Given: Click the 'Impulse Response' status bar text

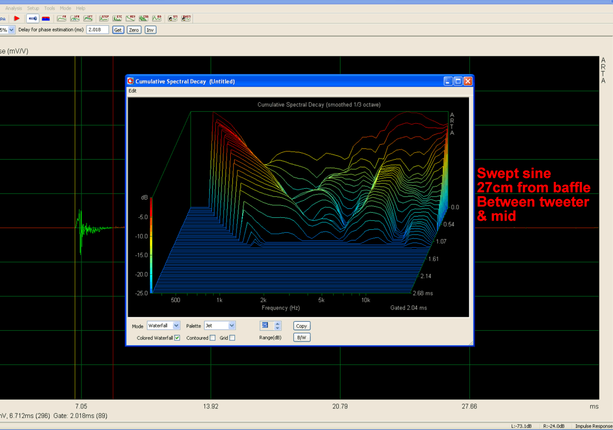Looking at the screenshot, I should [x=594, y=426].
